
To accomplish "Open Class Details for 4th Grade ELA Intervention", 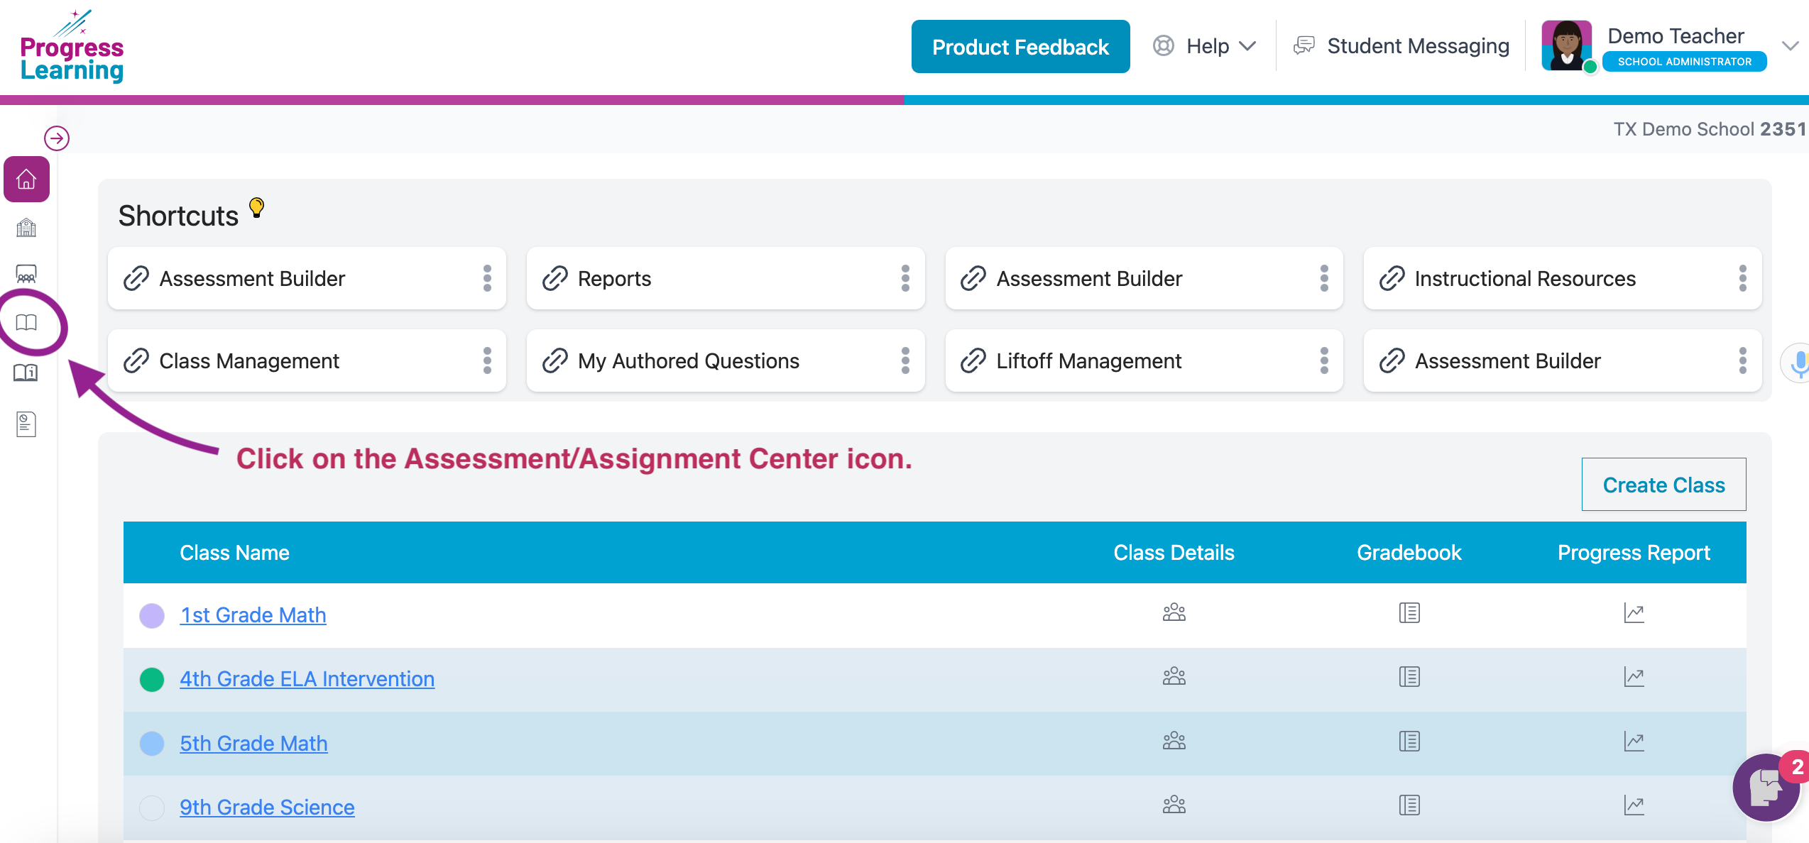I will 1174,676.
